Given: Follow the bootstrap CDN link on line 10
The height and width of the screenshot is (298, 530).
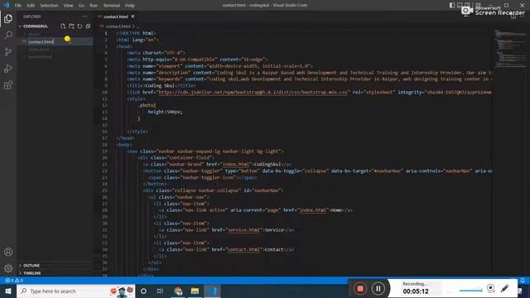Looking at the screenshot, I should [253, 92].
